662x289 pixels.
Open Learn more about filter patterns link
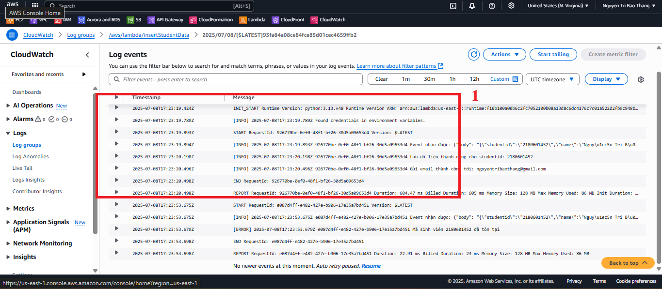coord(400,66)
